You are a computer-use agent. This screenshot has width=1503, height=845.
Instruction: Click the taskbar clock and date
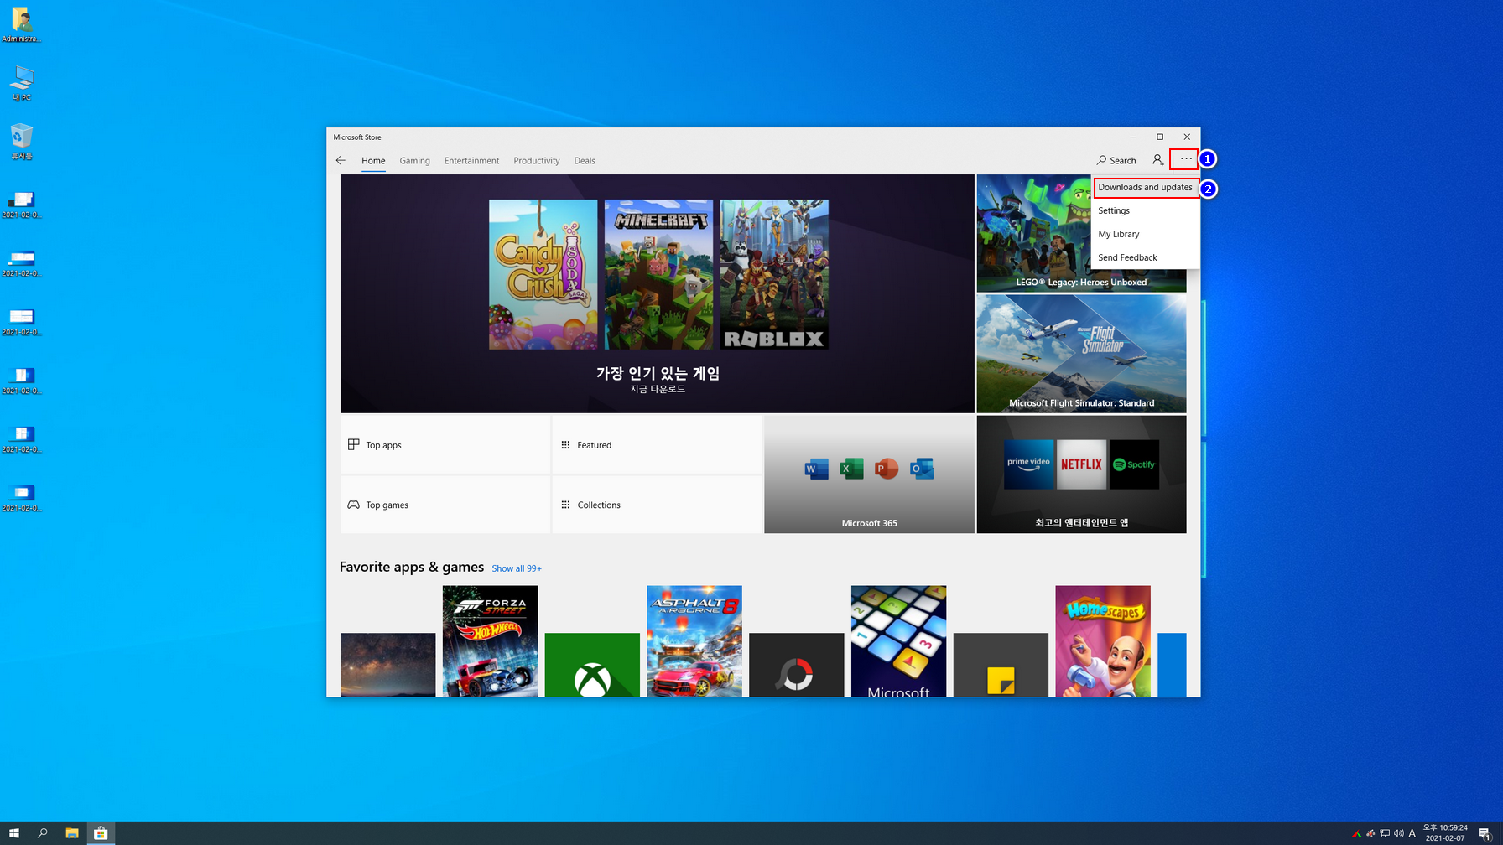click(x=1445, y=833)
